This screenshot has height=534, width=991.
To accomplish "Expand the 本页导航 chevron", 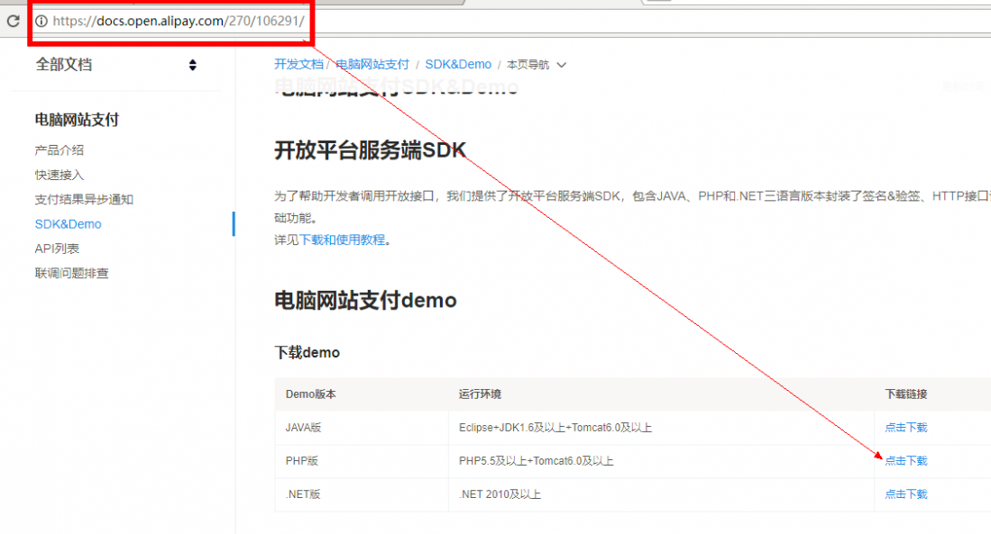I will click(x=561, y=65).
